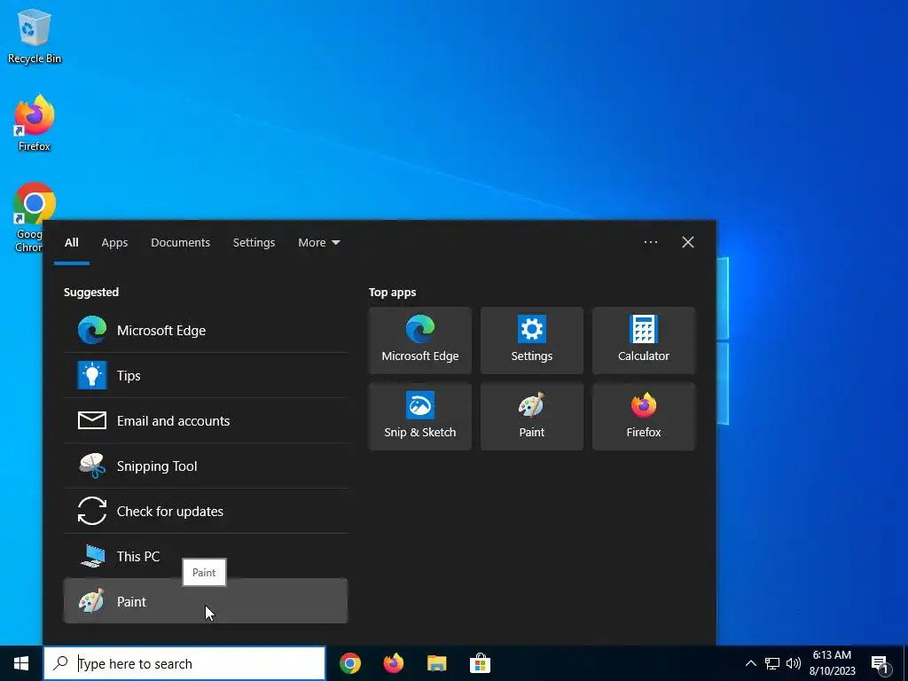The image size is (908, 681).
Task: Launch Paint from the Suggested list
Action: (206, 601)
